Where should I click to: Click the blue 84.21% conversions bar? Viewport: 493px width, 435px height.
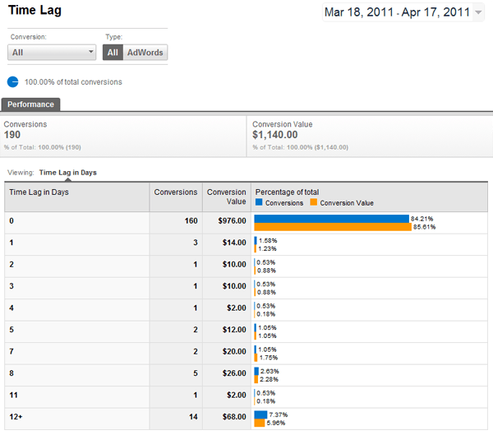click(331, 219)
